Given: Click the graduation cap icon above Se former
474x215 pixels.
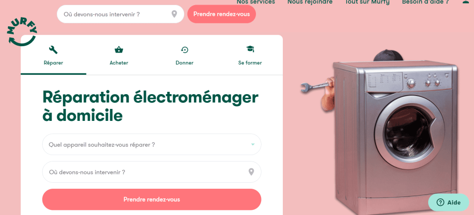Looking at the screenshot, I should tap(250, 49).
